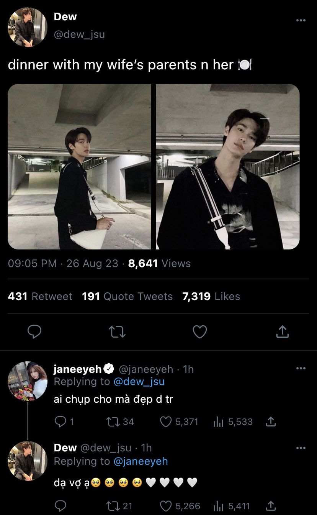The image size is (317, 515).
Task: View the 7,319 Likes list
Action: [211, 297]
